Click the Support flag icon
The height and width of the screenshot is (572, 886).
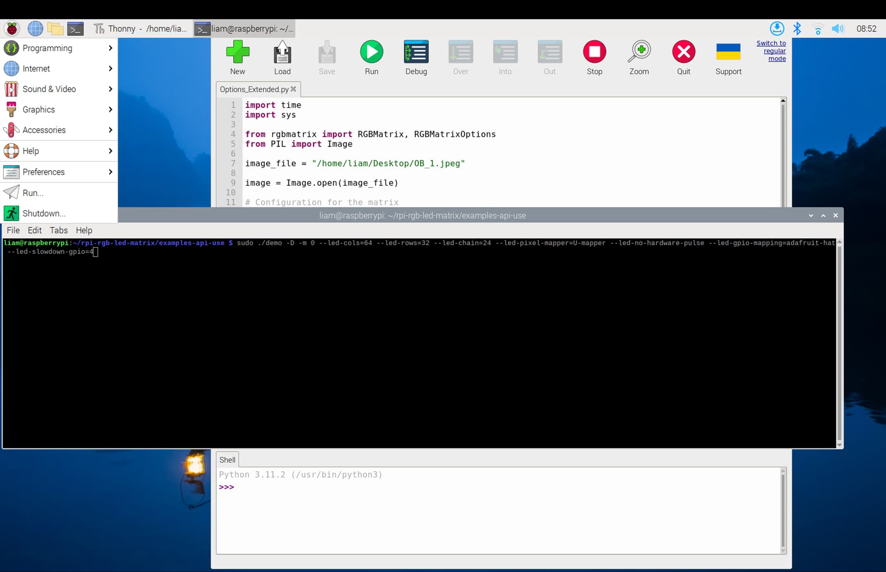click(728, 52)
